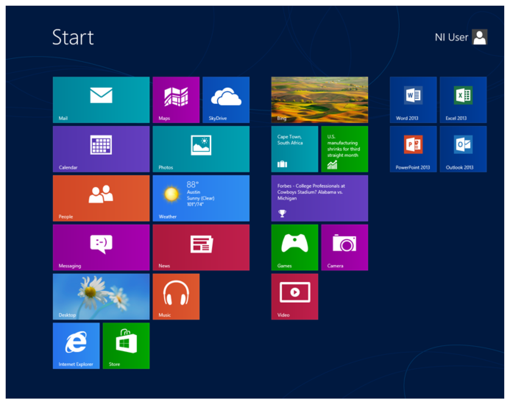Open the SkyDrive cloud tile

click(x=226, y=100)
